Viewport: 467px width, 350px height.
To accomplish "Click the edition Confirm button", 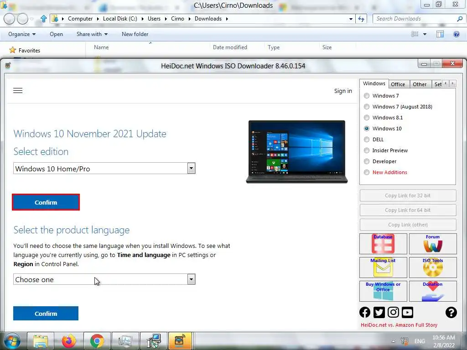I will 46,202.
